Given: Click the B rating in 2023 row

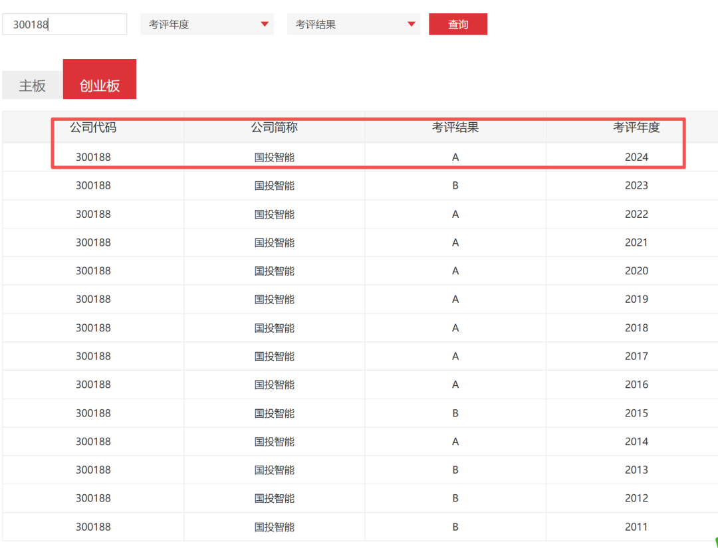Looking at the screenshot, I should click(455, 186).
